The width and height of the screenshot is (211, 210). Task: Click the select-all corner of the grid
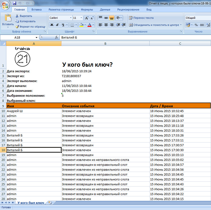[x=3, y=43]
